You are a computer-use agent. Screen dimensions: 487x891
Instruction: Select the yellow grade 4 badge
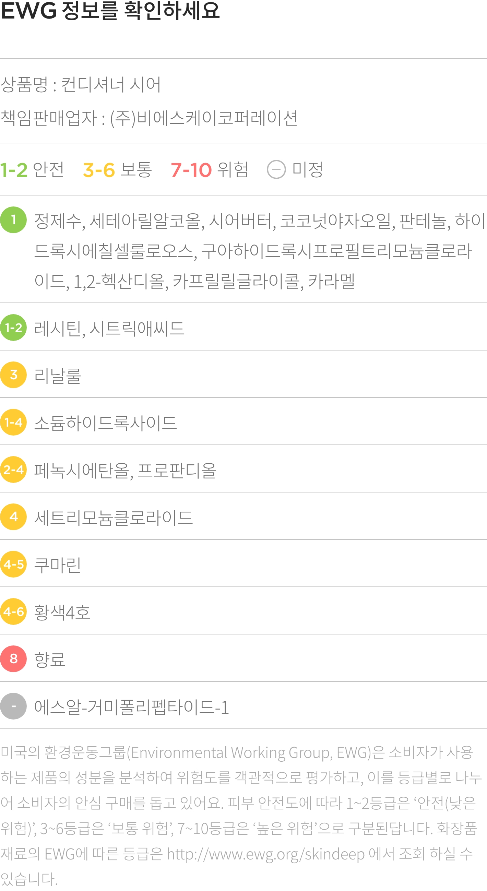(x=13, y=517)
